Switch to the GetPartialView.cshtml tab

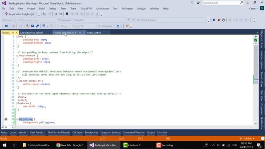(31, 33)
